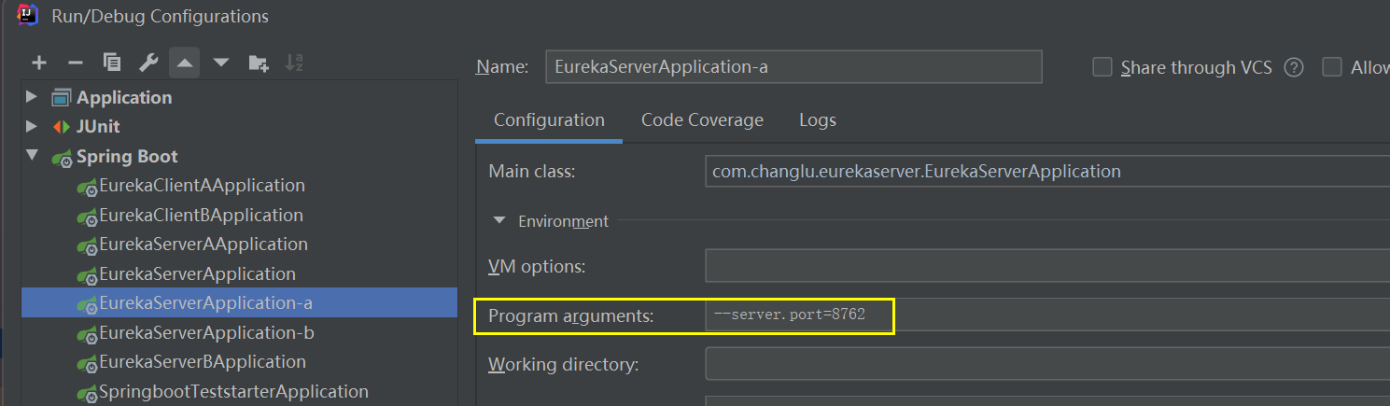This screenshot has width=1390, height=406.
Task: Click the Application group label
Action: tap(124, 97)
